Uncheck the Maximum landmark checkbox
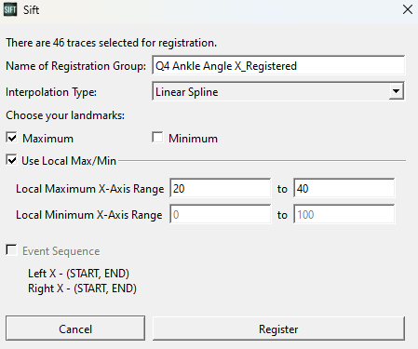 click(x=11, y=138)
